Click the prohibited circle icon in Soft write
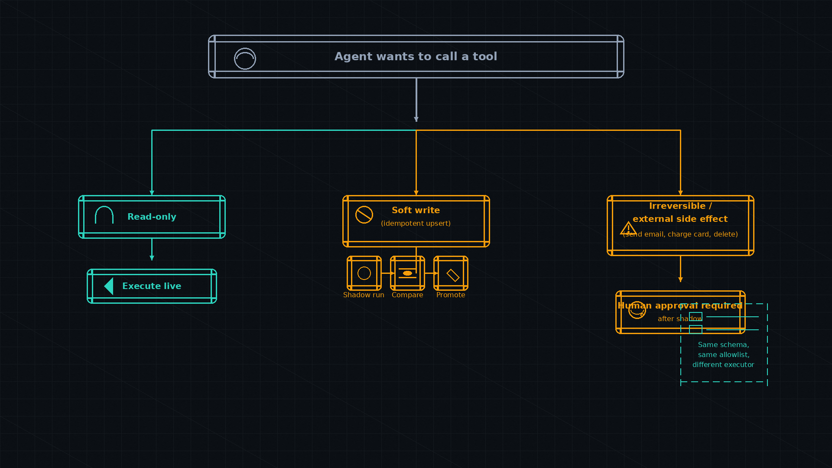 pyautogui.click(x=364, y=214)
